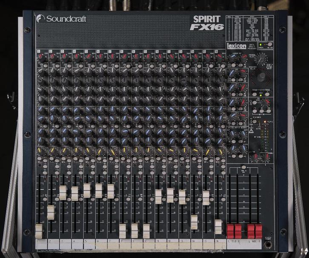Click the SPIRIT FX16 model name
This screenshot has width=309, height=258.
[x=207, y=23]
